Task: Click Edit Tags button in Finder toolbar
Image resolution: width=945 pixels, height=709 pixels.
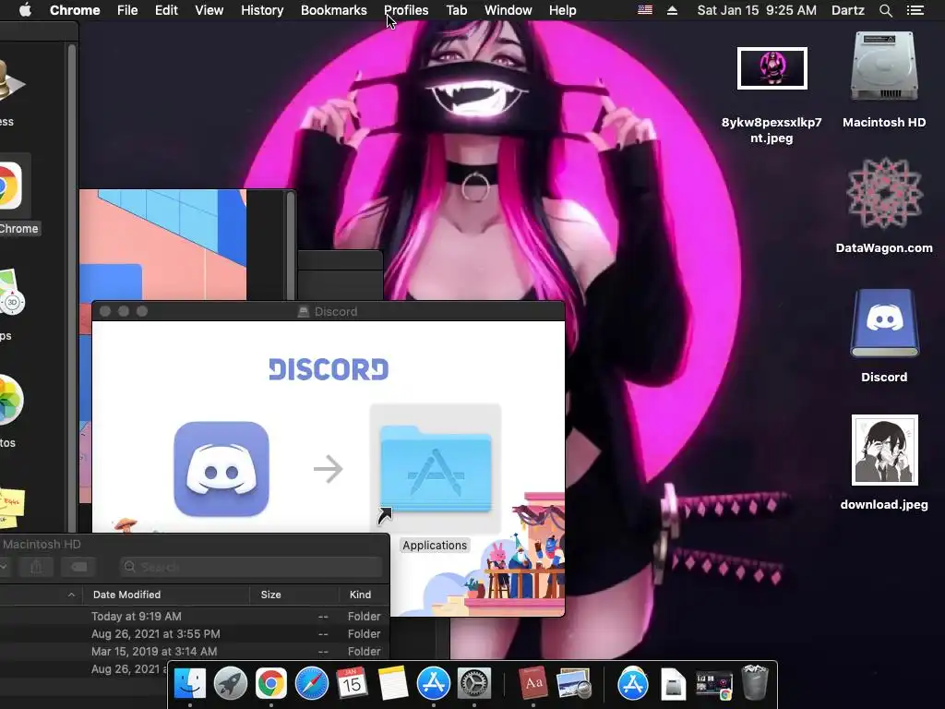Action: click(79, 567)
